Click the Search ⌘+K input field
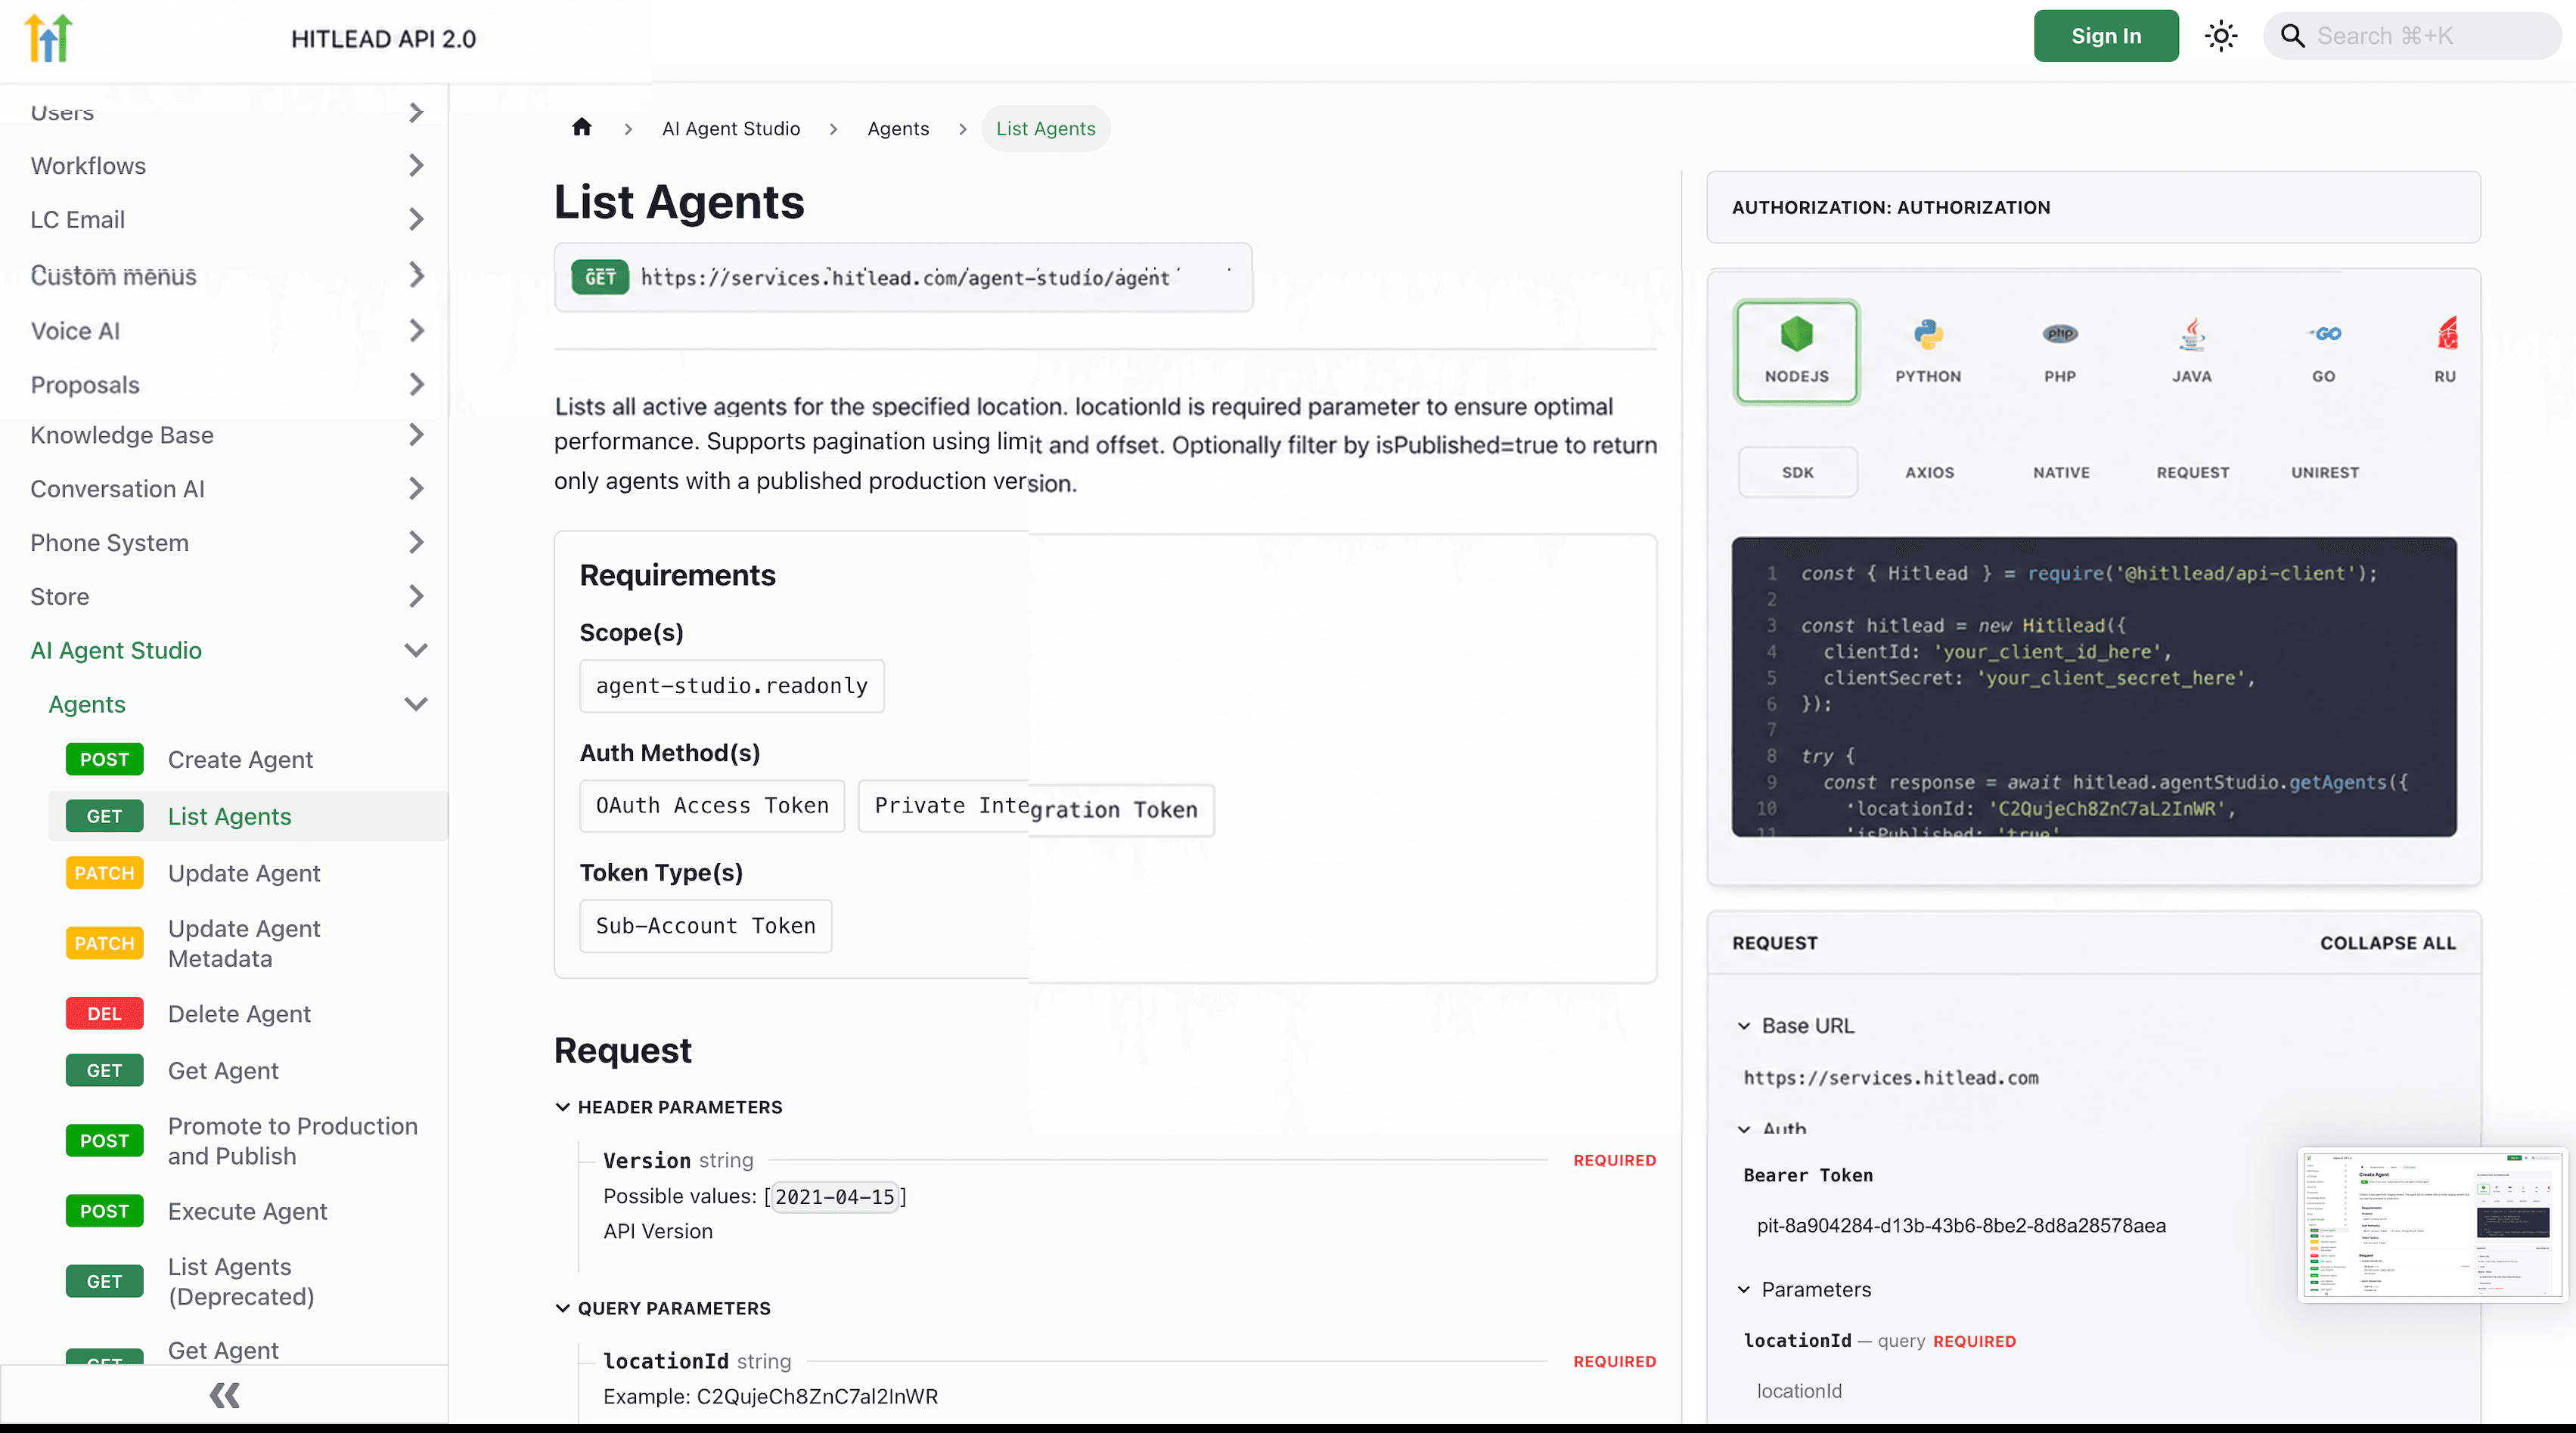 (2412, 36)
